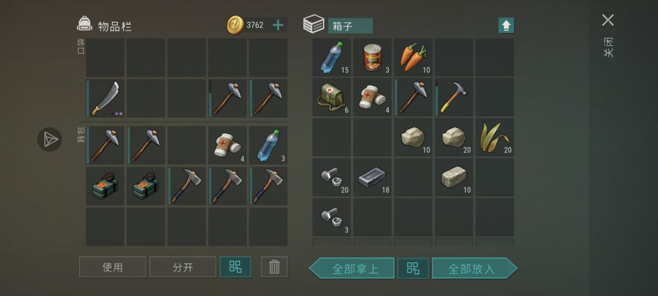Viewport: 658px width, 296px height.
Task: Click the stone brick stack of 10
Action: (x=454, y=177)
